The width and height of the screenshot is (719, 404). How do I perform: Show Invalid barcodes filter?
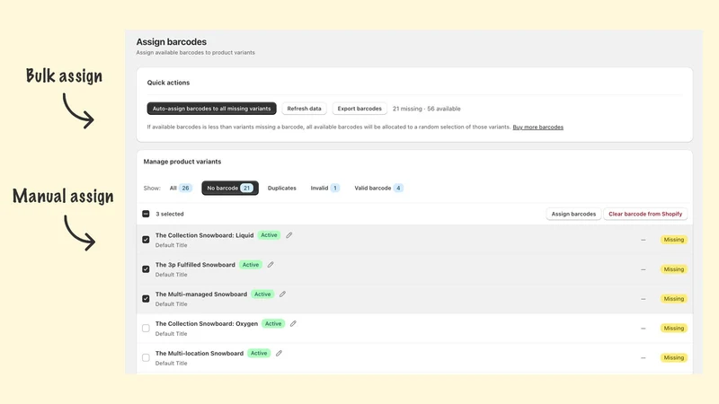click(324, 188)
